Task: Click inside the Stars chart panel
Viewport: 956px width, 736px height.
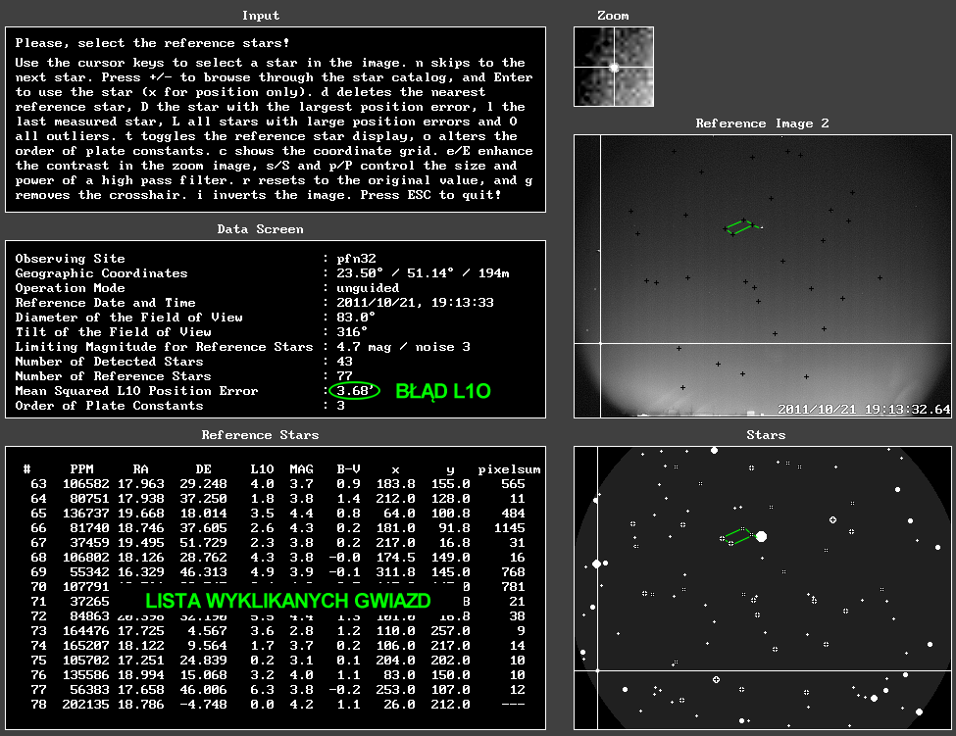Action: pyautogui.click(x=763, y=588)
